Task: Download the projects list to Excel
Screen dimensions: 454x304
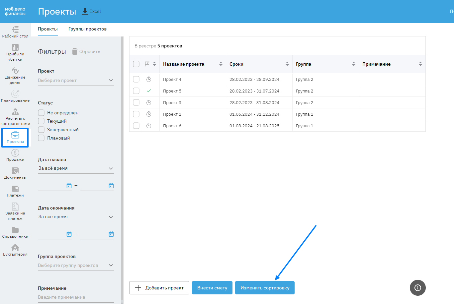Action: 91,11
